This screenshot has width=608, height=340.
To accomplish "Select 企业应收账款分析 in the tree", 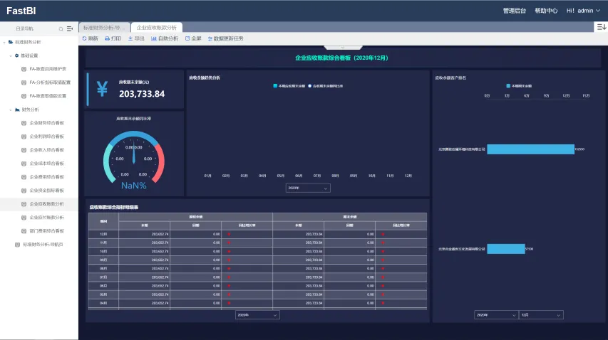I will 47,204.
